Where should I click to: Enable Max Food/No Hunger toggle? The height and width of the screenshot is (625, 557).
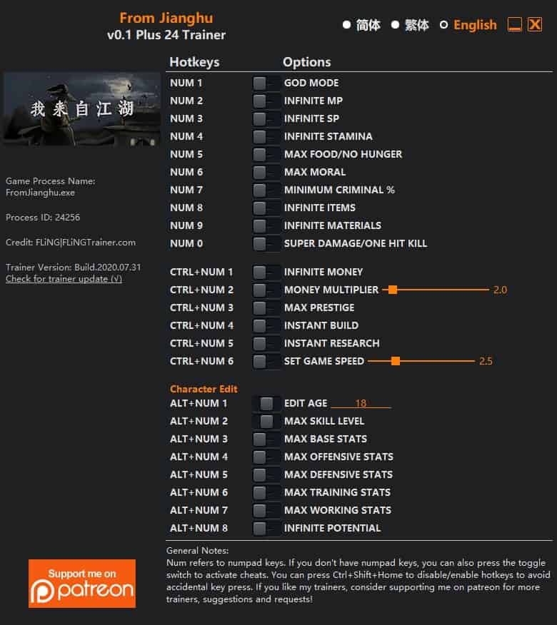click(266, 154)
